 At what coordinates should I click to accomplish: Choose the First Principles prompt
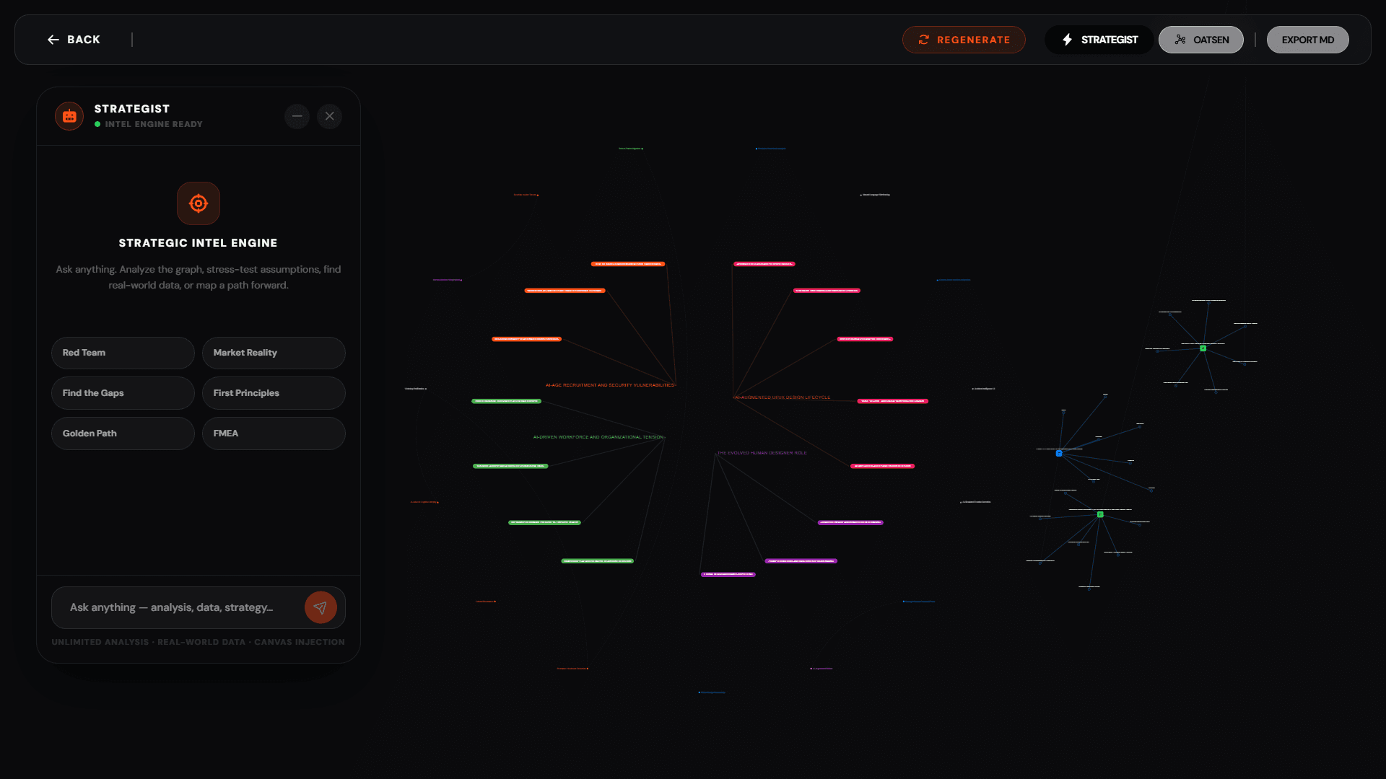pos(274,393)
